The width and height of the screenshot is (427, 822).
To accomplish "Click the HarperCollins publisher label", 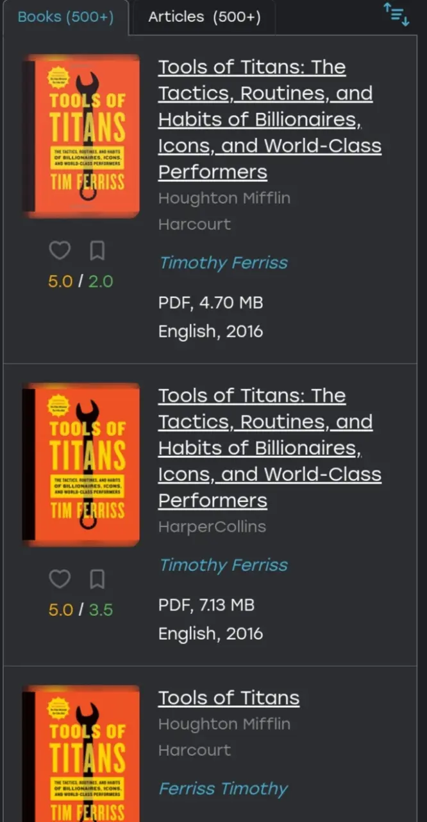I will [212, 527].
